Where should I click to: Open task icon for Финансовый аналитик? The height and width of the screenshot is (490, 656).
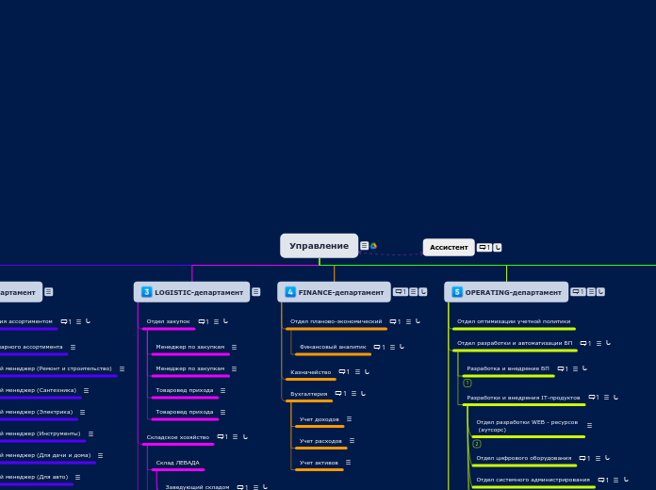pos(402,347)
